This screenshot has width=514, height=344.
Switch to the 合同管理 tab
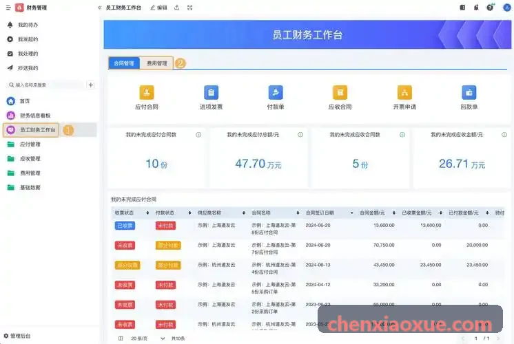pos(124,63)
